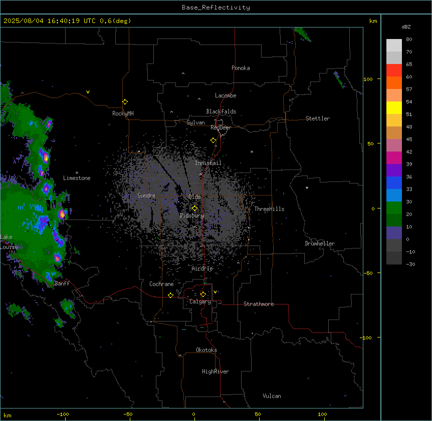Click the Okotoks label
The width and height of the screenshot is (432, 421).
[x=206, y=350]
